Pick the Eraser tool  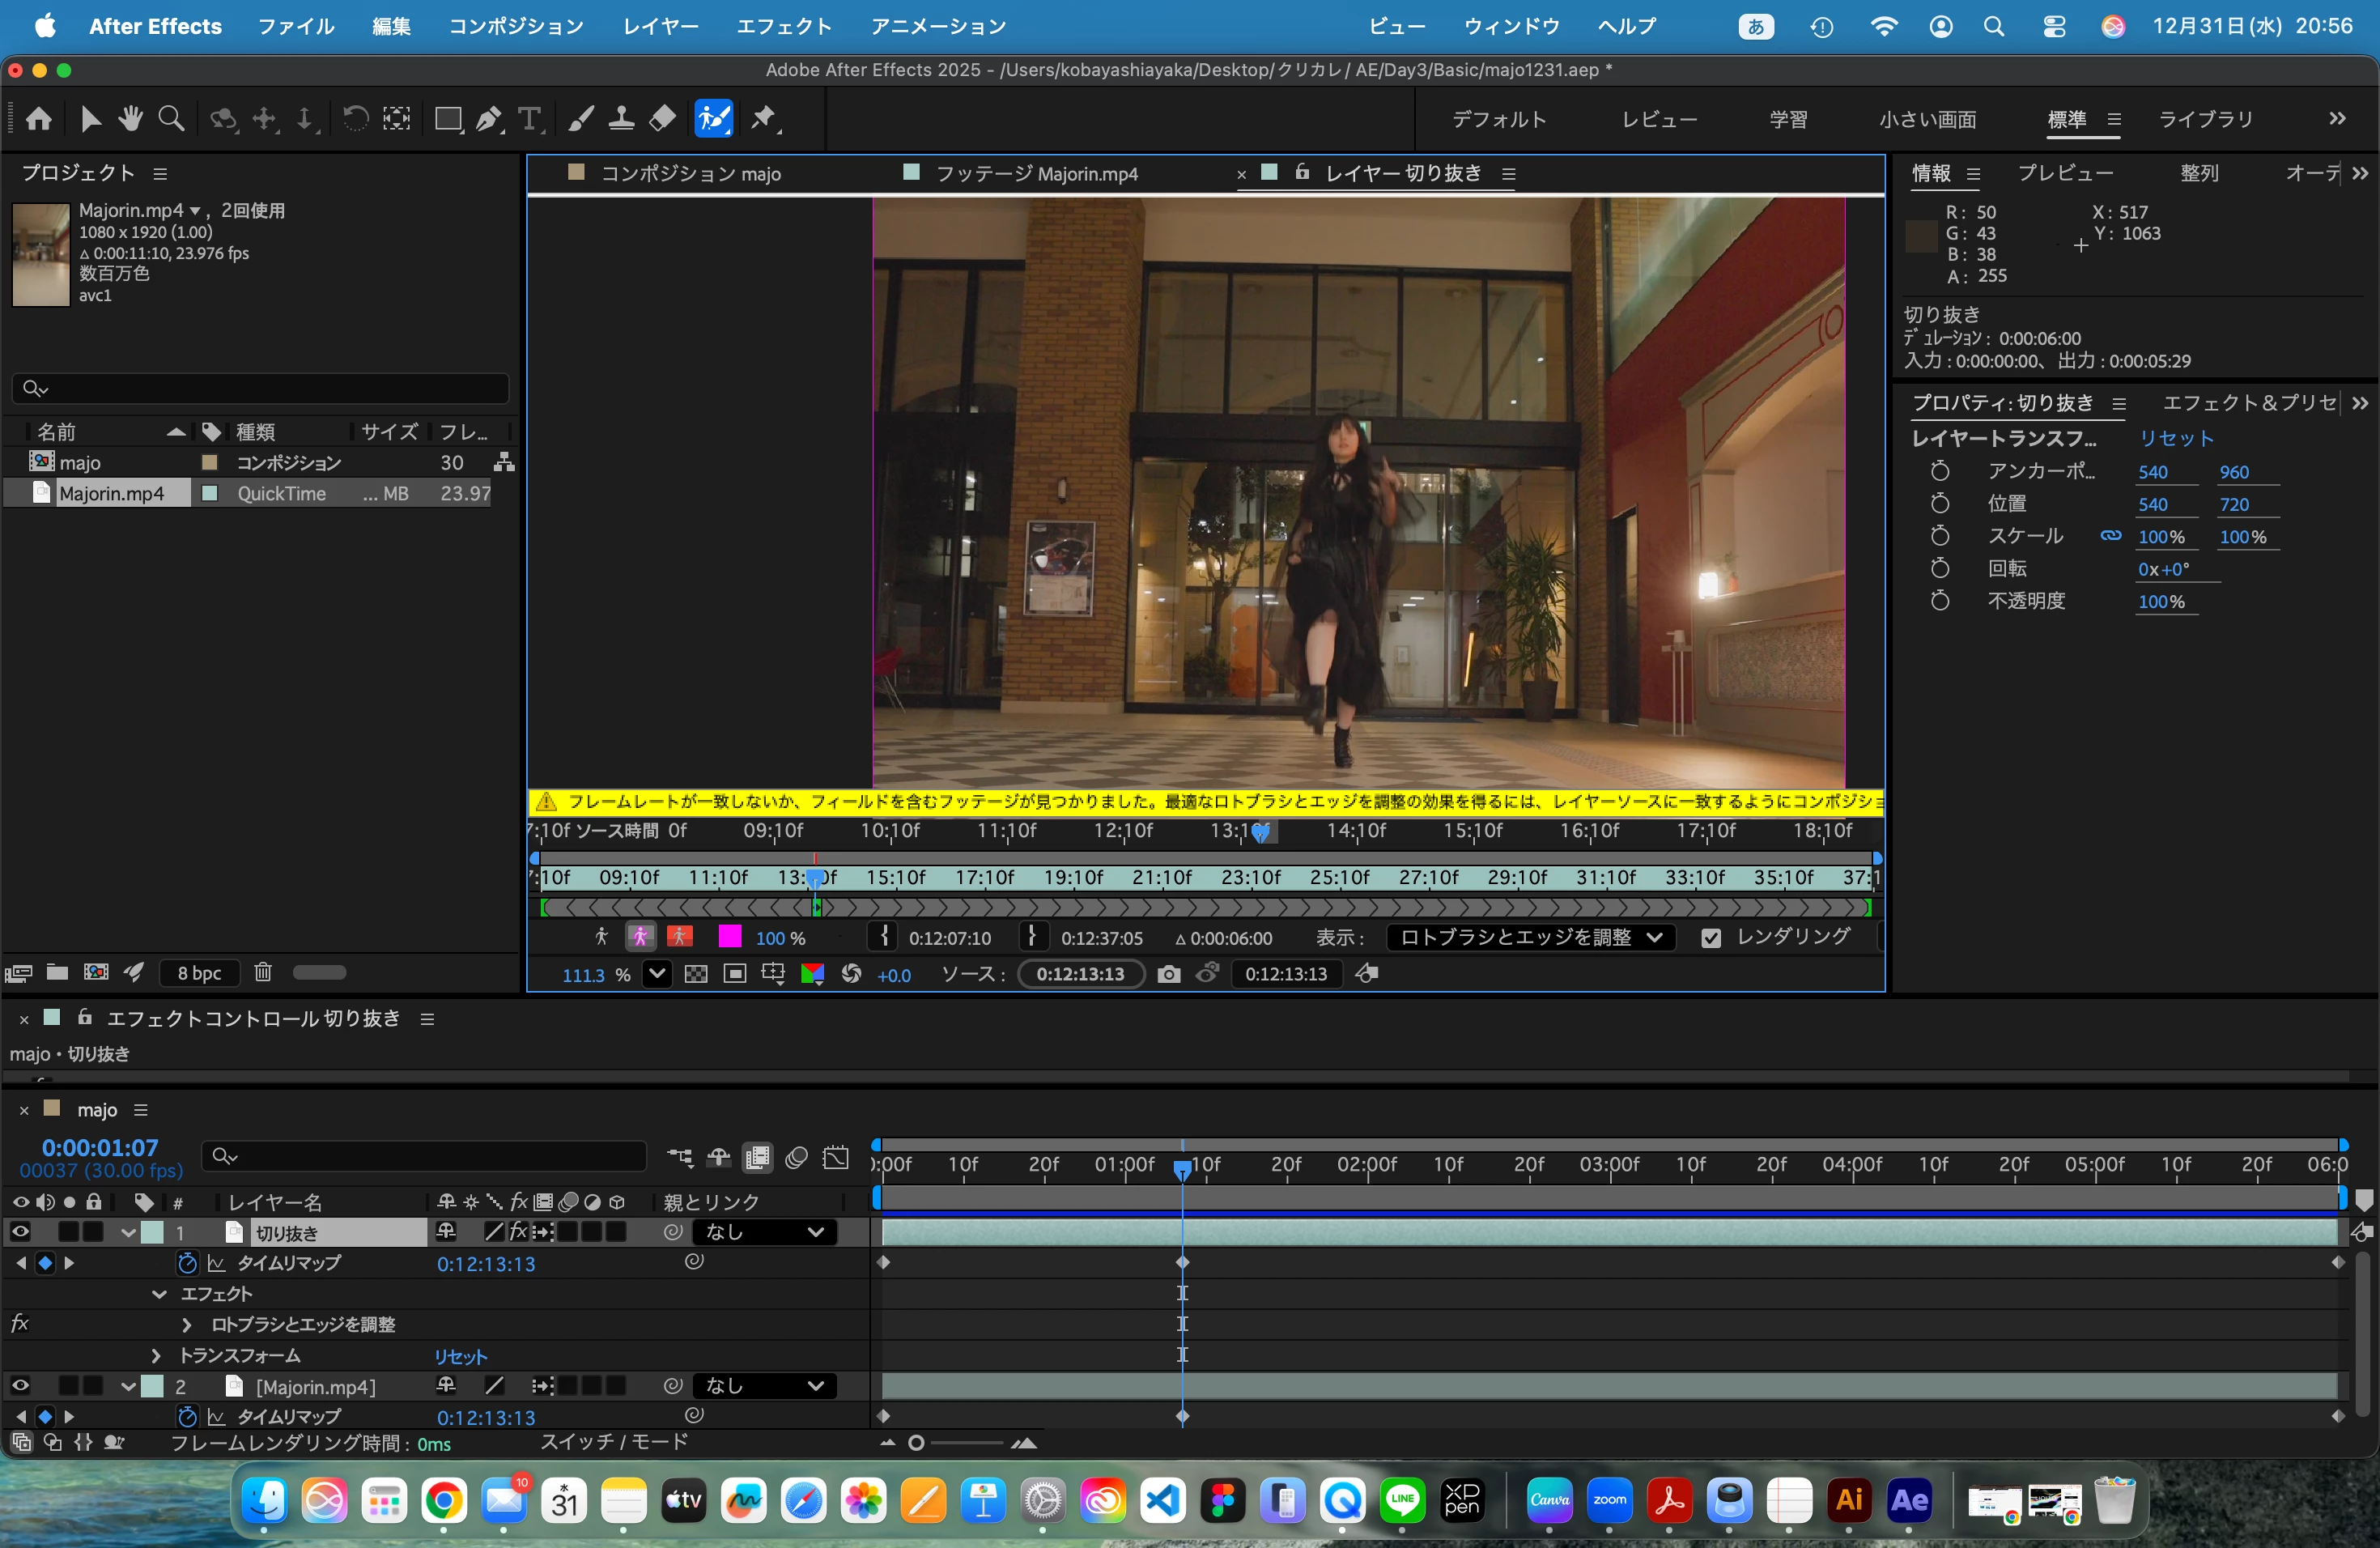[662, 119]
